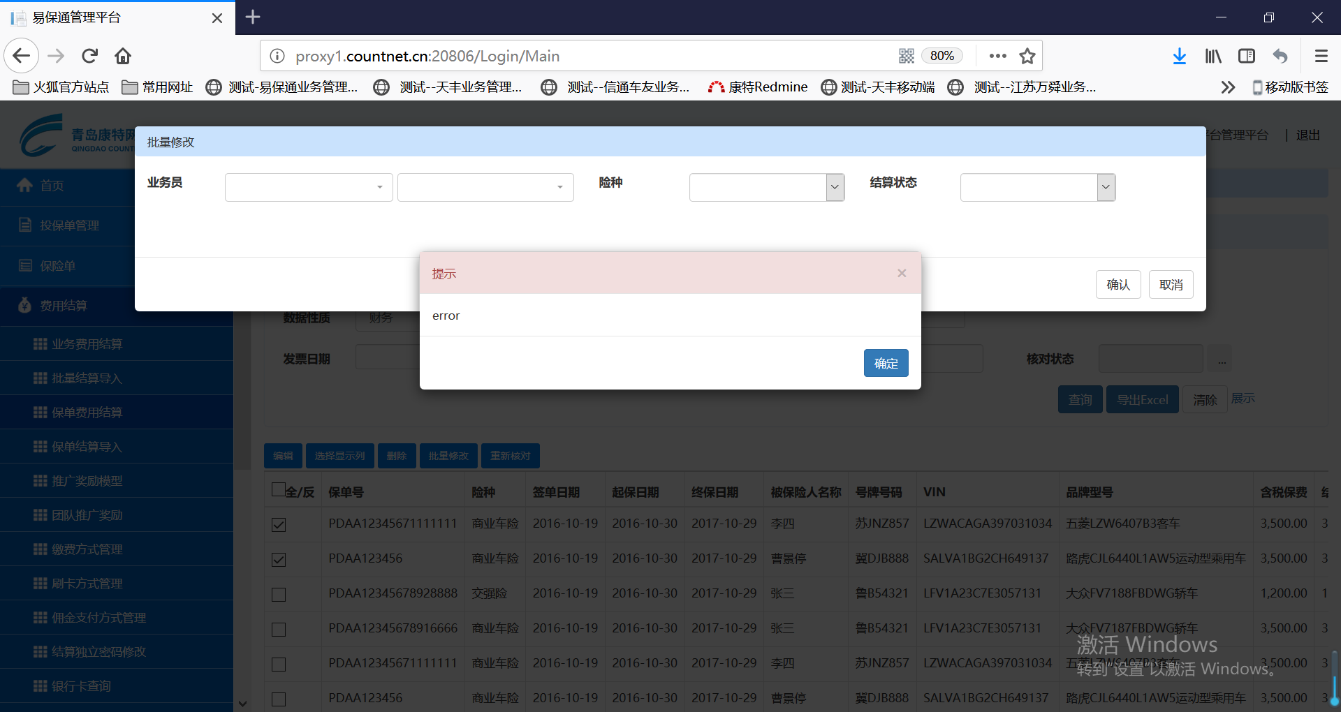This screenshot has height=712, width=1341.
Task: Click the 确定 button in error dialog
Action: pos(886,363)
